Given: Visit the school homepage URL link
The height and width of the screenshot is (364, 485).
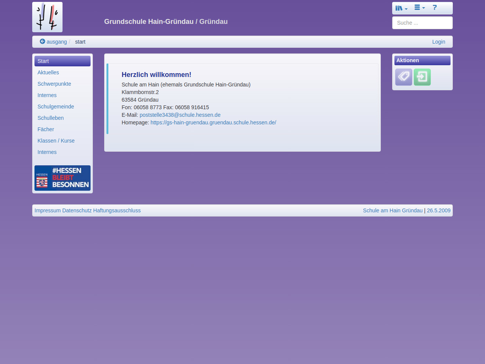Looking at the screenshot, I should [213, 122].
